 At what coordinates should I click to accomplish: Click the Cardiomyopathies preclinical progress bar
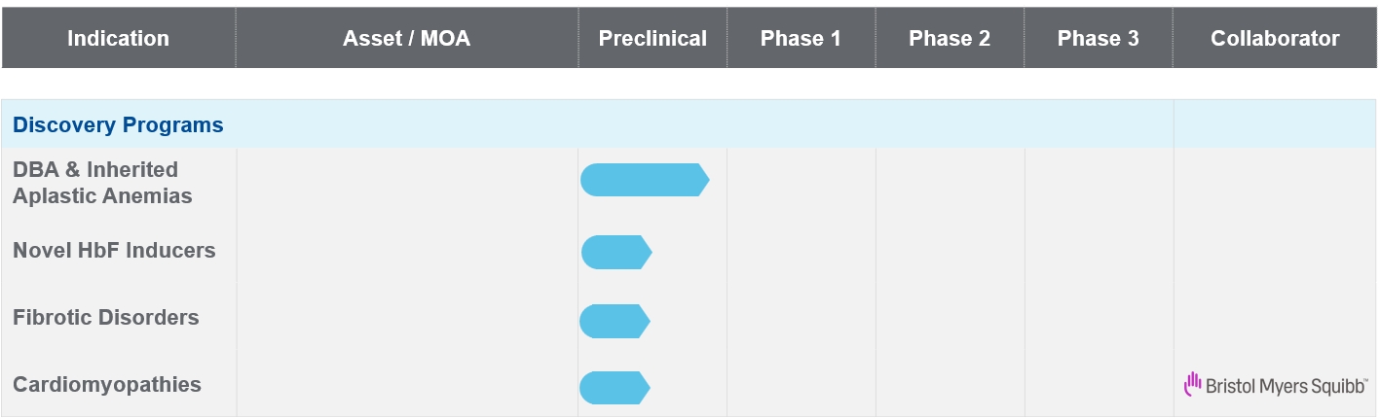[614, 388]
